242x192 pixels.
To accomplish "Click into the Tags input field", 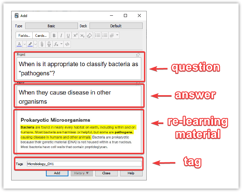I will [84, 164].
